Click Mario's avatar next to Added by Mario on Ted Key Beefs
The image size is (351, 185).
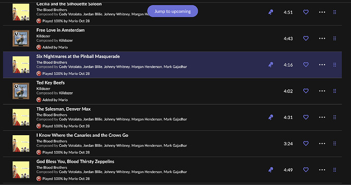(x=39, y=100)
